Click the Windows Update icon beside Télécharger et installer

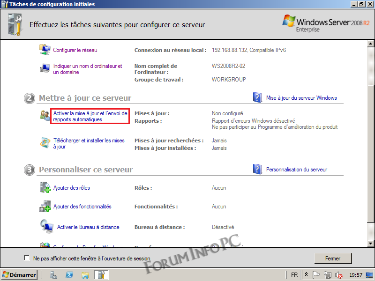[x=45, y=143]
